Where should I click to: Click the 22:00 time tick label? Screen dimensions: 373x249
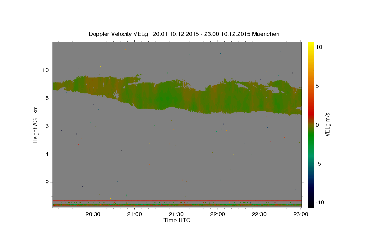(218, 214)
